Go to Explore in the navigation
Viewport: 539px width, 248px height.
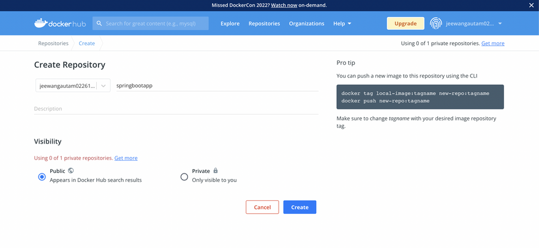230,23
